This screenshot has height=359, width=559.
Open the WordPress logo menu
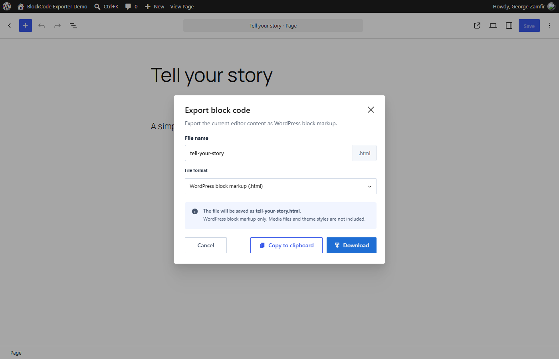tap(7, 6)
